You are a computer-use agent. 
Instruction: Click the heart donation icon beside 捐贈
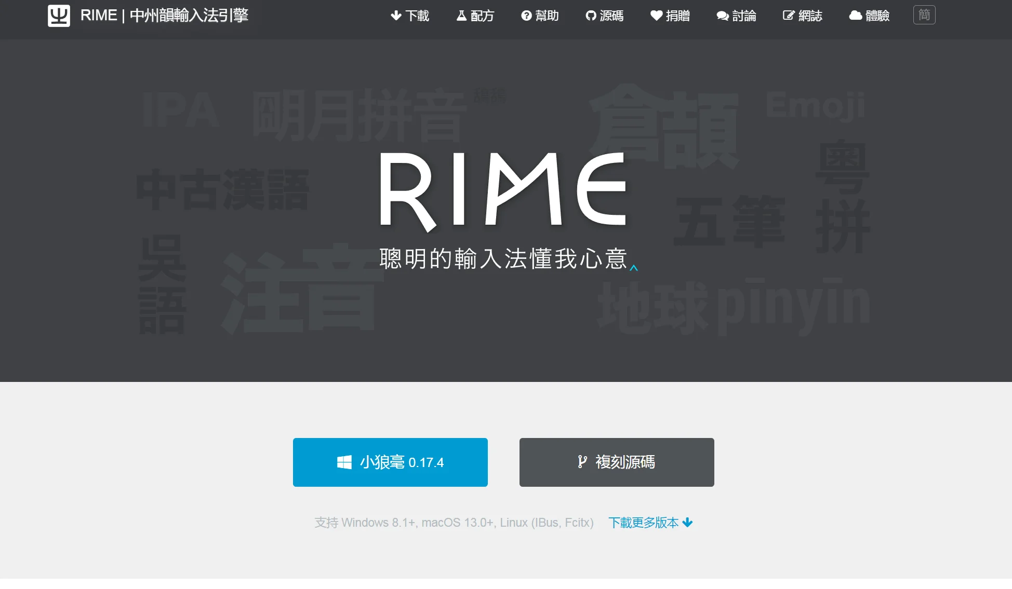click(656, 16)
